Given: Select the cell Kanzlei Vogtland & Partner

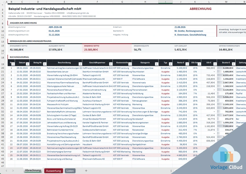Looking at the screenshot, I should pyautogui.click(x=97, y=122).
